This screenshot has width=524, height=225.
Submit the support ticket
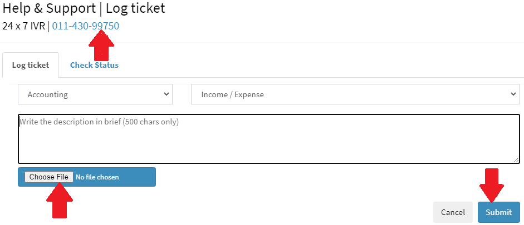coord(498,212)
